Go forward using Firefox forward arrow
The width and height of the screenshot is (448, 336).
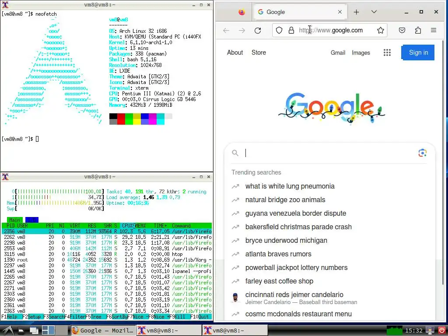click(x=241, y=30)
